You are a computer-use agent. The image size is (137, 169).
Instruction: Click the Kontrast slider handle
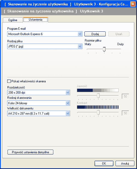98,112
